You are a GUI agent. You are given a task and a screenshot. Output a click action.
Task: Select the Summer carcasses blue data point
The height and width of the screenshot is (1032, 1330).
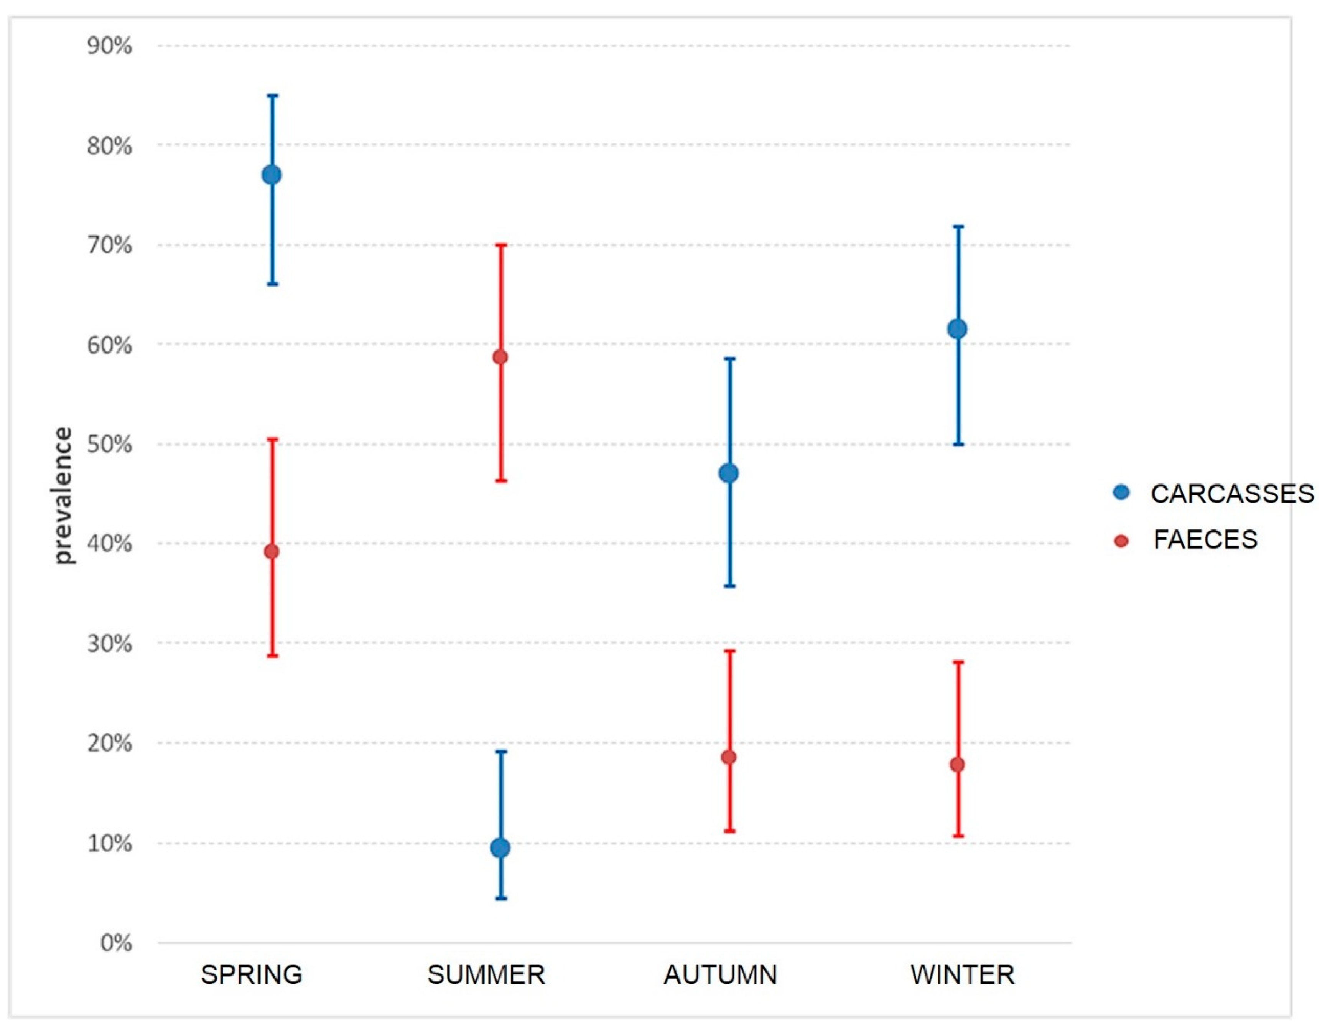[x=500, y=847]
